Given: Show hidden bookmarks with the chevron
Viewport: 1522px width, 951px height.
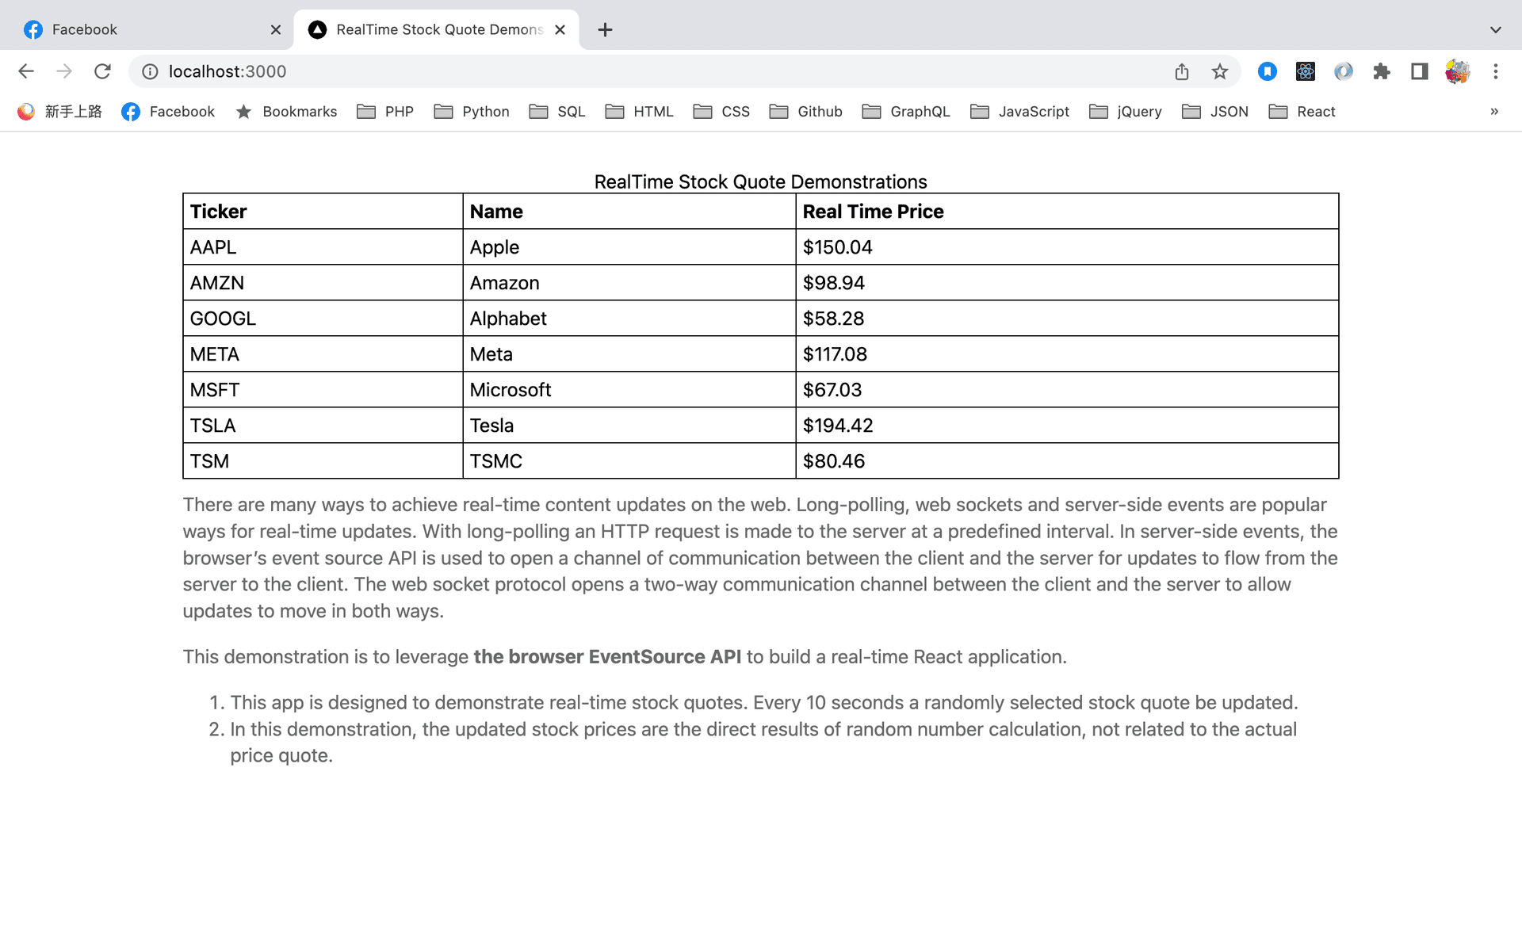Looking at the screenshot, I should pyautogui.click(x=1494, y=112).
